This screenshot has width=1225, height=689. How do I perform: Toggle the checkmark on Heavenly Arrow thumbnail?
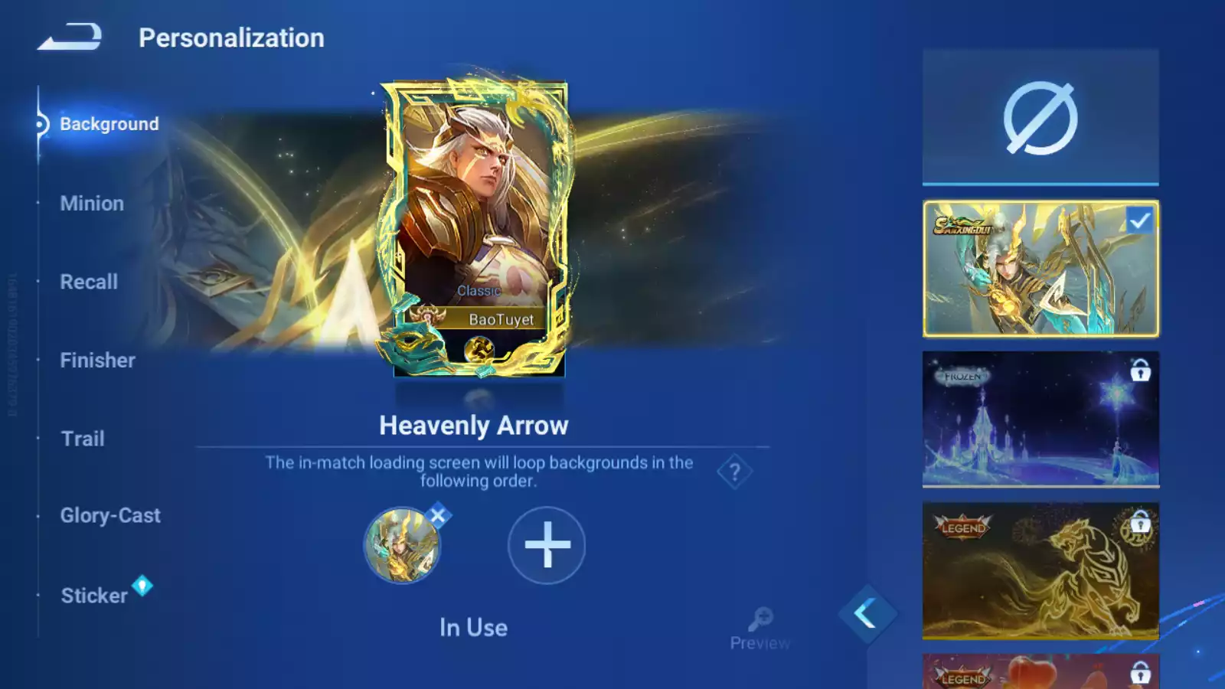1139,221
